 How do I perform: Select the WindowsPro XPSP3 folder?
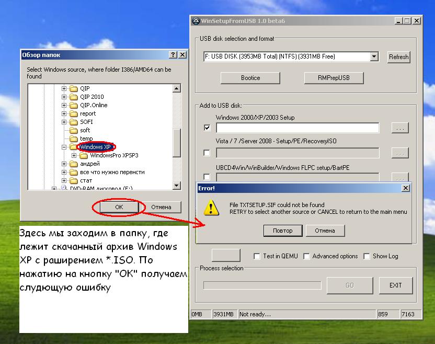coord(113,155)
